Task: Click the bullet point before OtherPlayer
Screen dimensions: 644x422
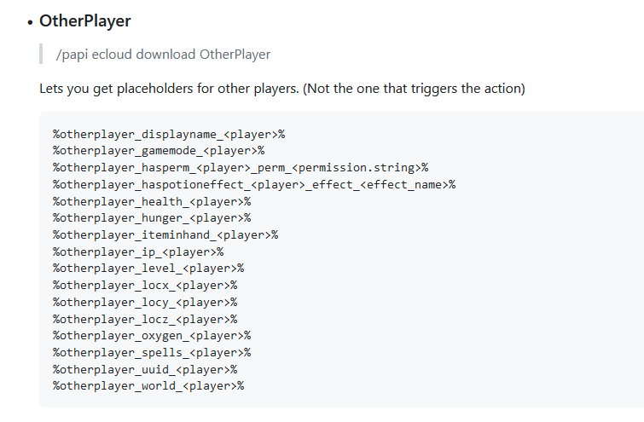Action: pos(29,20)
